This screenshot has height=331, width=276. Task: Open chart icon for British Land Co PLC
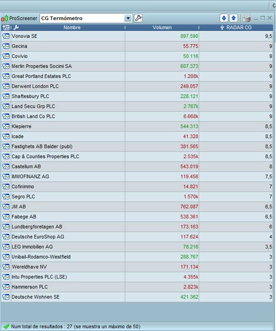(6, 116)
